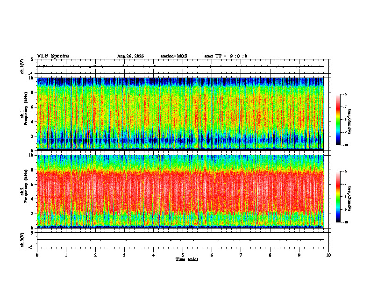Select the date text "Aug.26, 2026"
370x286 pixels.
pos(130,56)
